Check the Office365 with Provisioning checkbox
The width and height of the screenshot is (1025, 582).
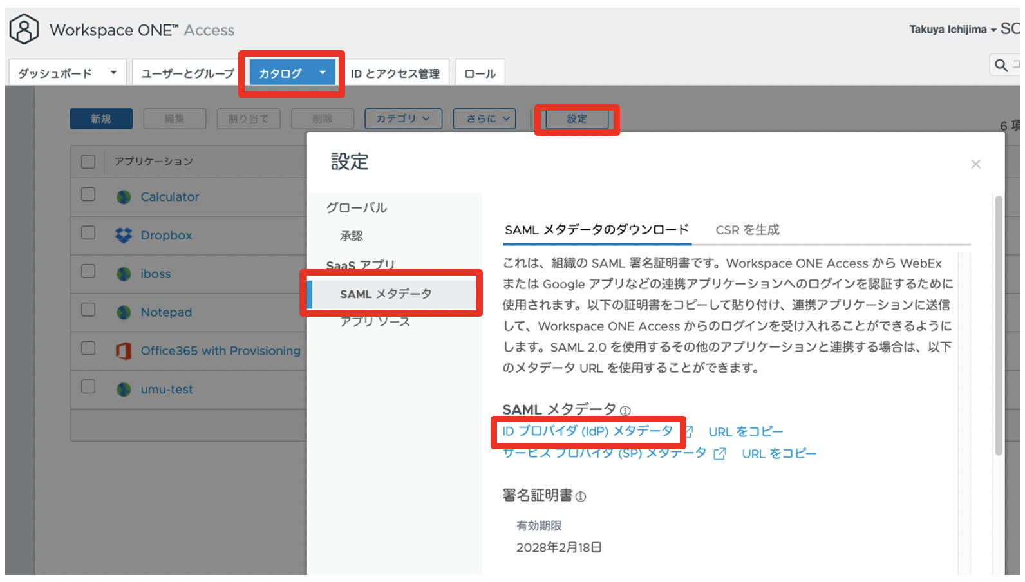(88, 348)
